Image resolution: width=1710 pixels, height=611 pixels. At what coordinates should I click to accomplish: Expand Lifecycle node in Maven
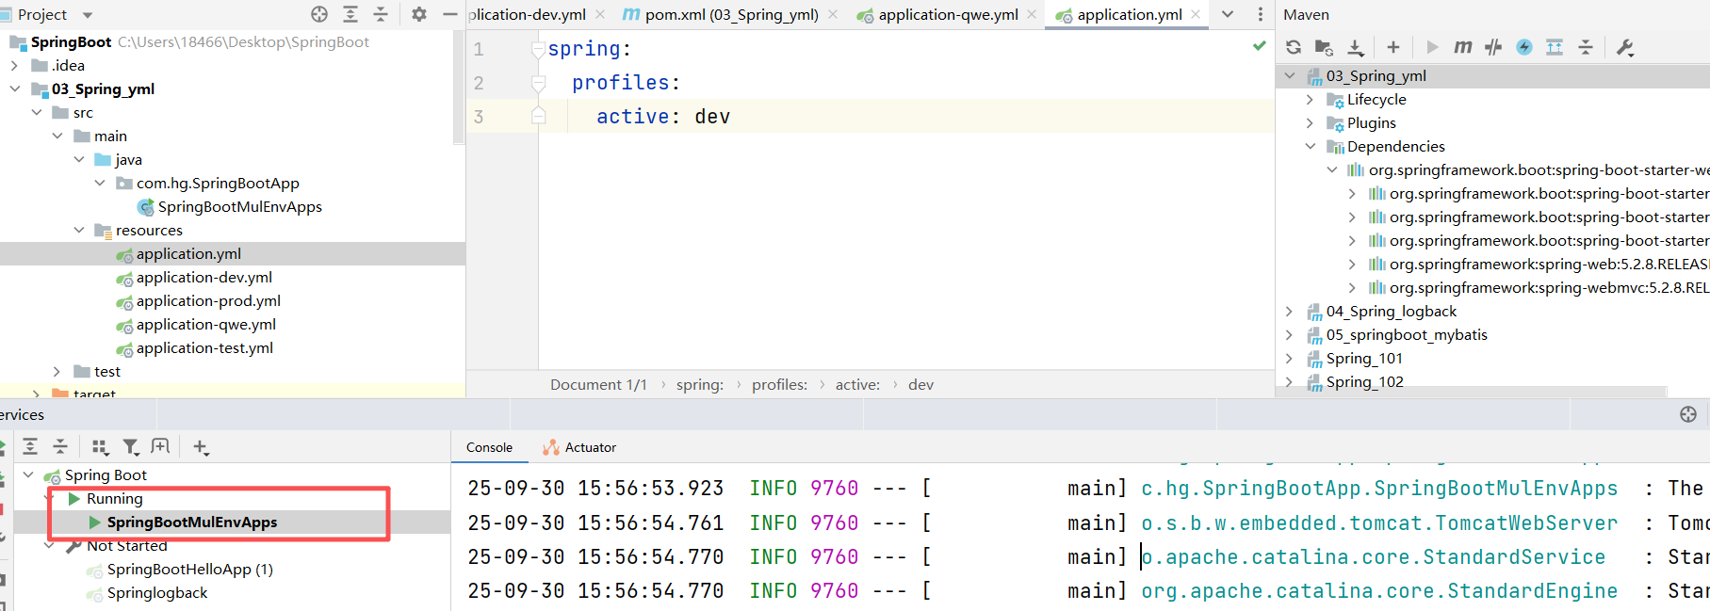(x=1310, y=99)
